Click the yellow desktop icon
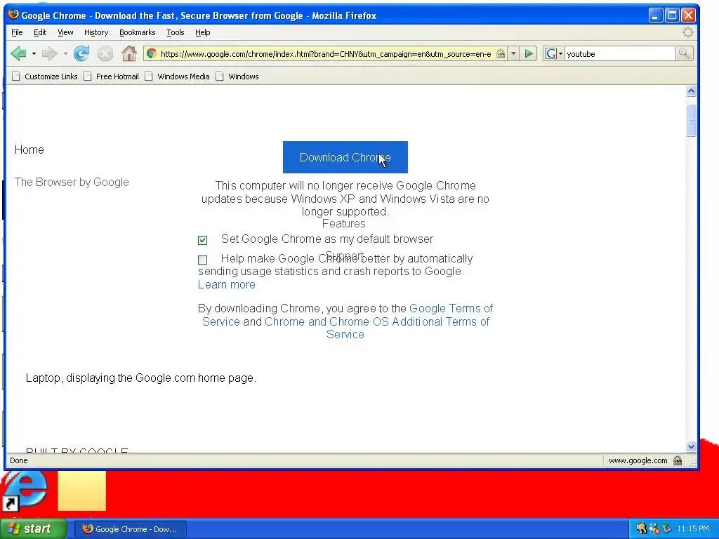The width and height of the screenshot is (719, 539). [81, 491]
